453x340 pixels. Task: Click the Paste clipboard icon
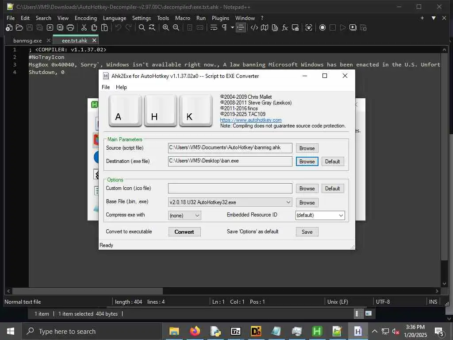click(x=104, y=28)
